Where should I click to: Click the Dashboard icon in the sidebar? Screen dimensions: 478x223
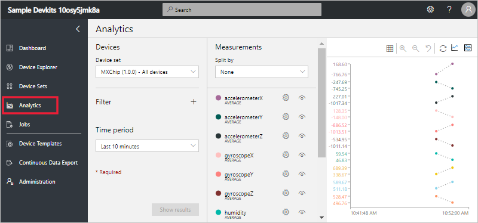pos(10,48)
